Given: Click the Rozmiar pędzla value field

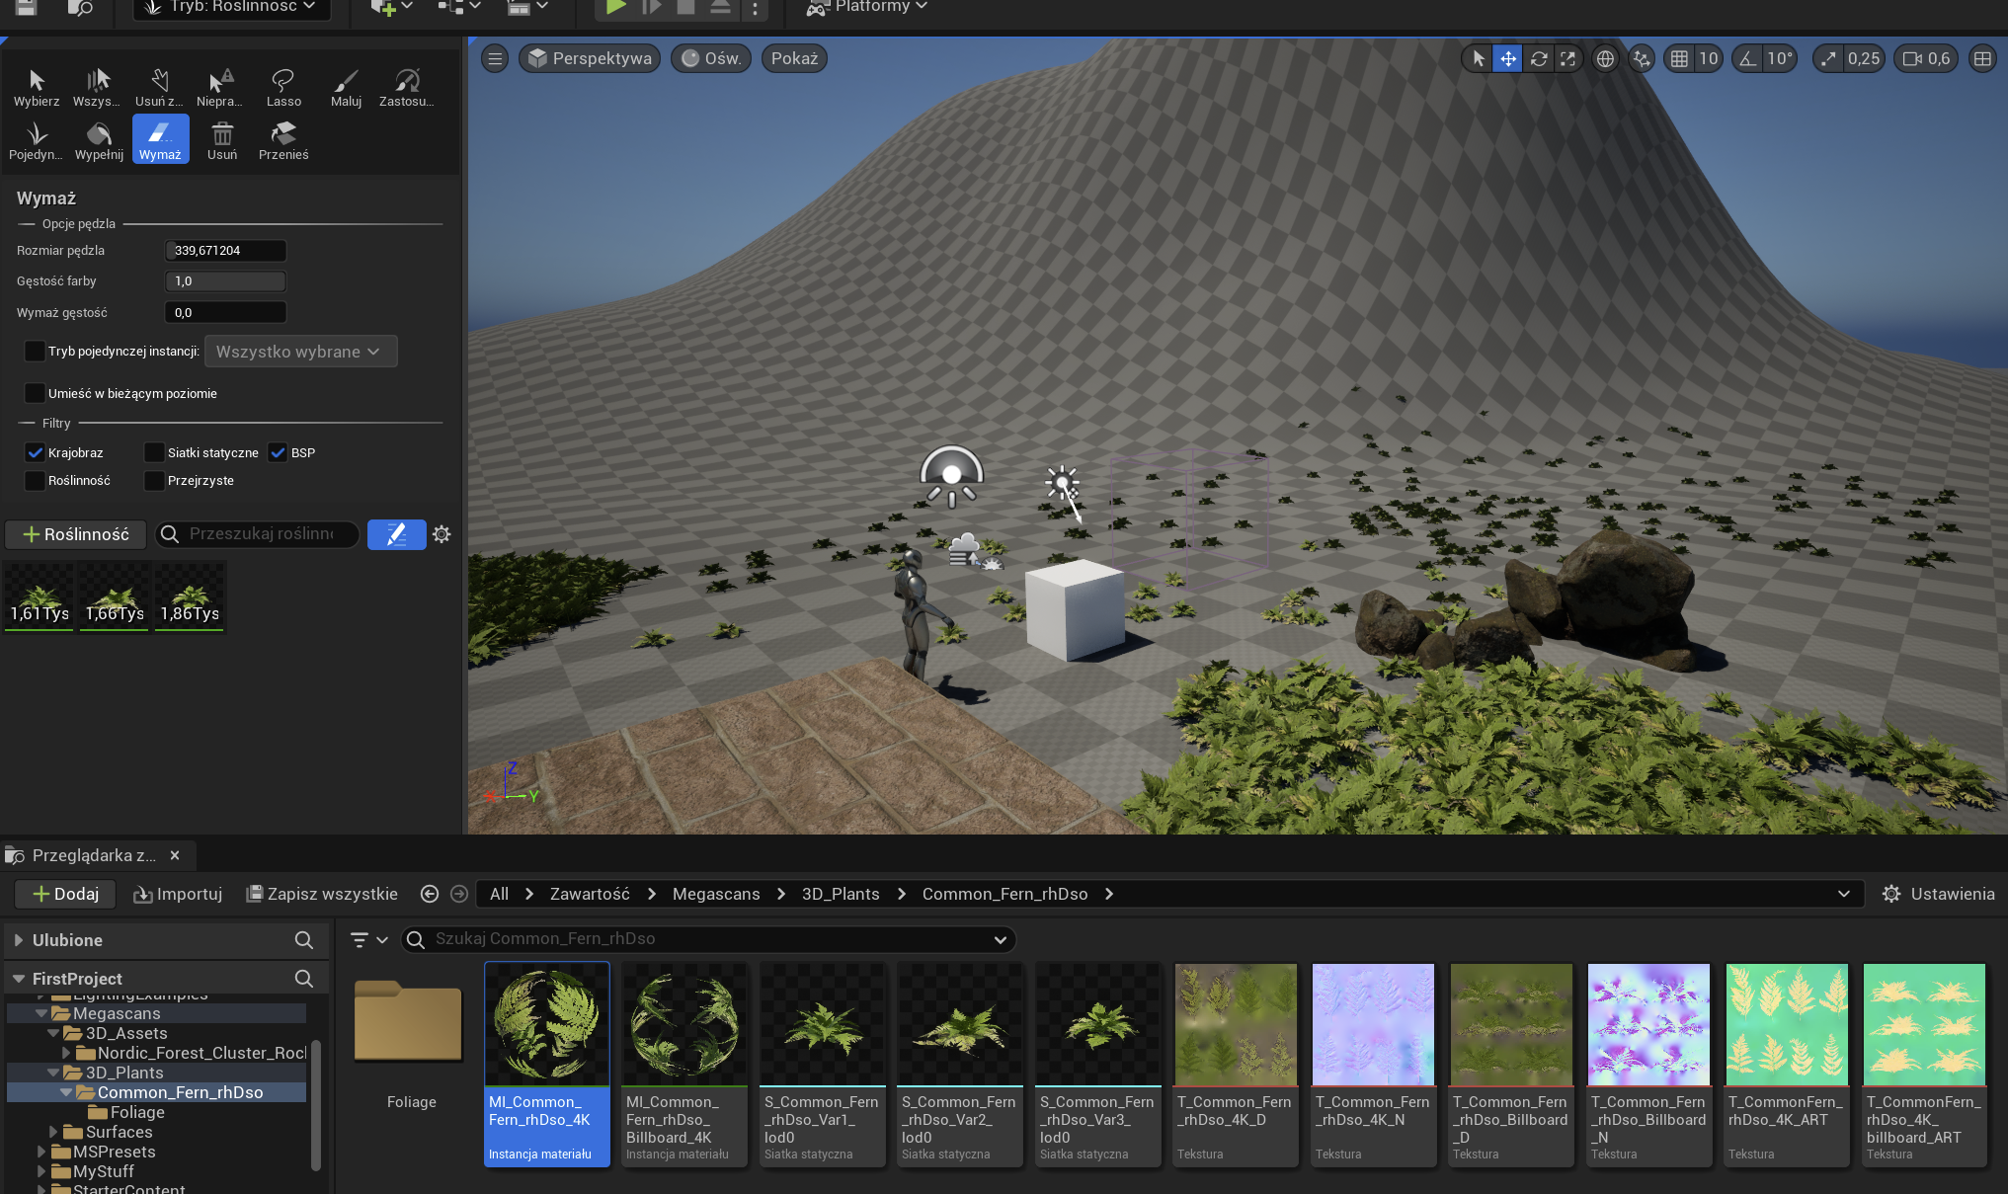Looking at the screenshot, I should [x=225, y=251].
